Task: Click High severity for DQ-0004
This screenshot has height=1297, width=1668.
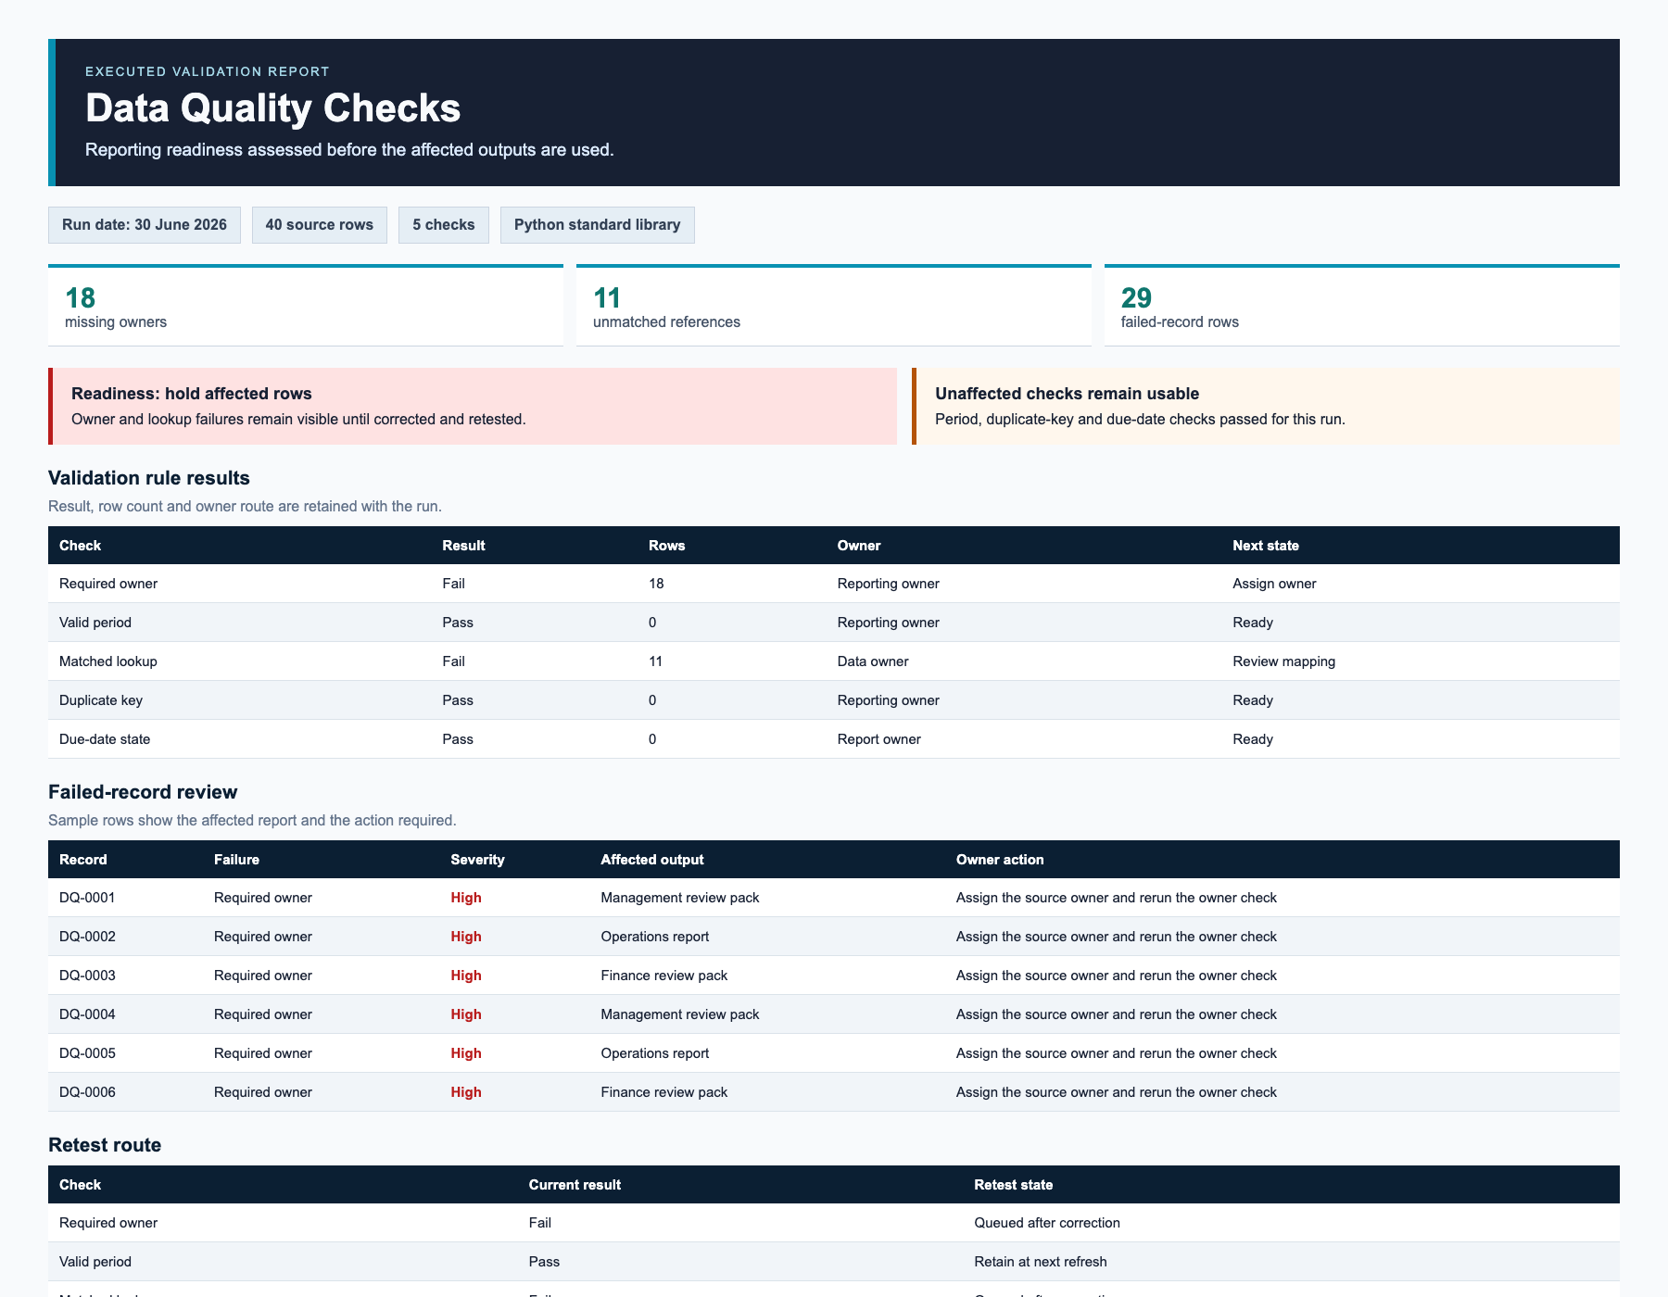Action: coord(466,1014)
